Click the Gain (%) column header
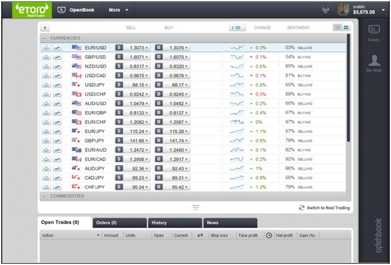The width and height of the screenshot is (391, 265). click(308, 235)
